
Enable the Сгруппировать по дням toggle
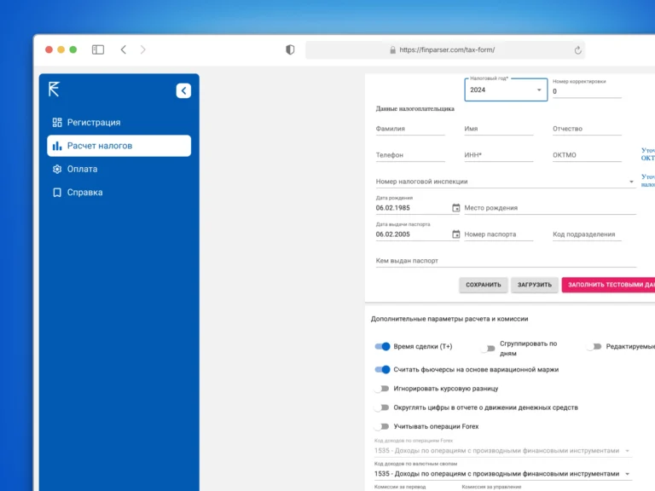(487, 349)
